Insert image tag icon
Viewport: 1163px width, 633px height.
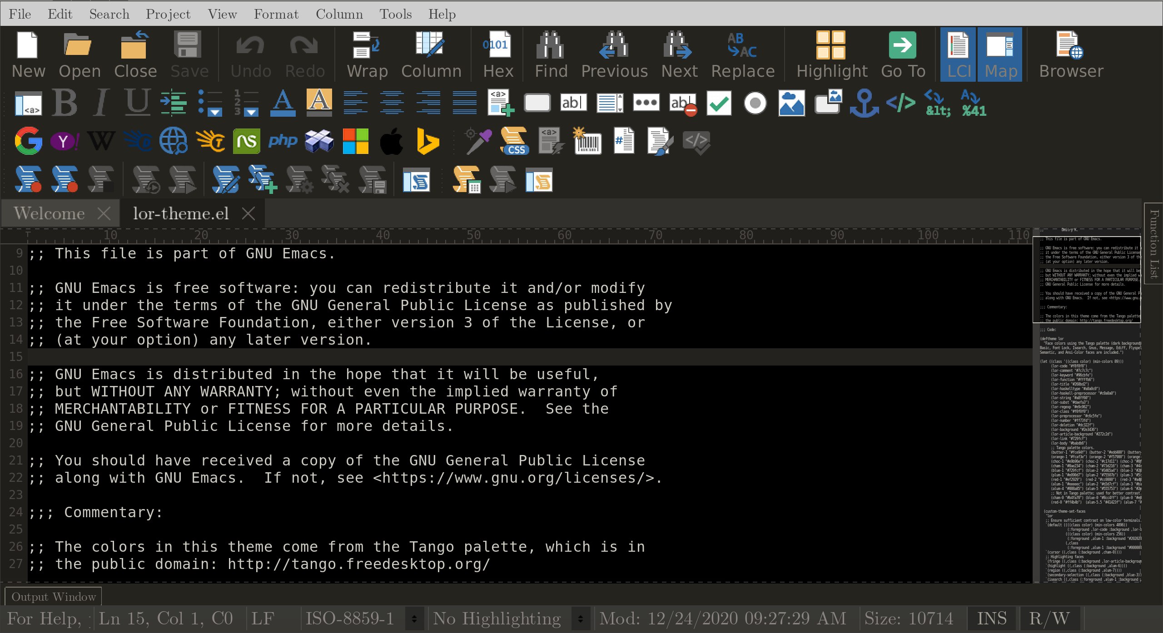click(x=791, y=103)
